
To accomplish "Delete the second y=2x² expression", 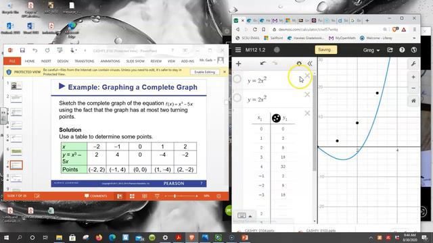I will 307,94.
